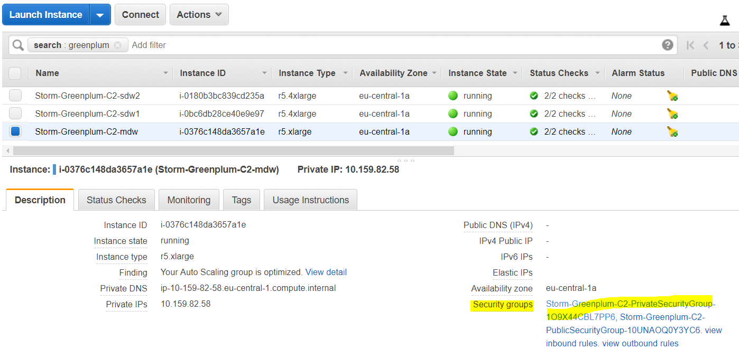Screen dimensions: 739x349
Task: Click the Private IPs value 10.159.82.58
Action: (x=186, y=304)
